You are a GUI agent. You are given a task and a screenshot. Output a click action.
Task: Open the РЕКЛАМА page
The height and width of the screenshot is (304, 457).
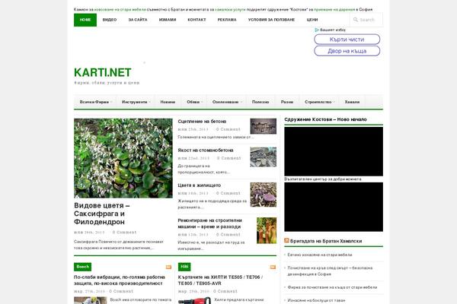pos(227,20)
